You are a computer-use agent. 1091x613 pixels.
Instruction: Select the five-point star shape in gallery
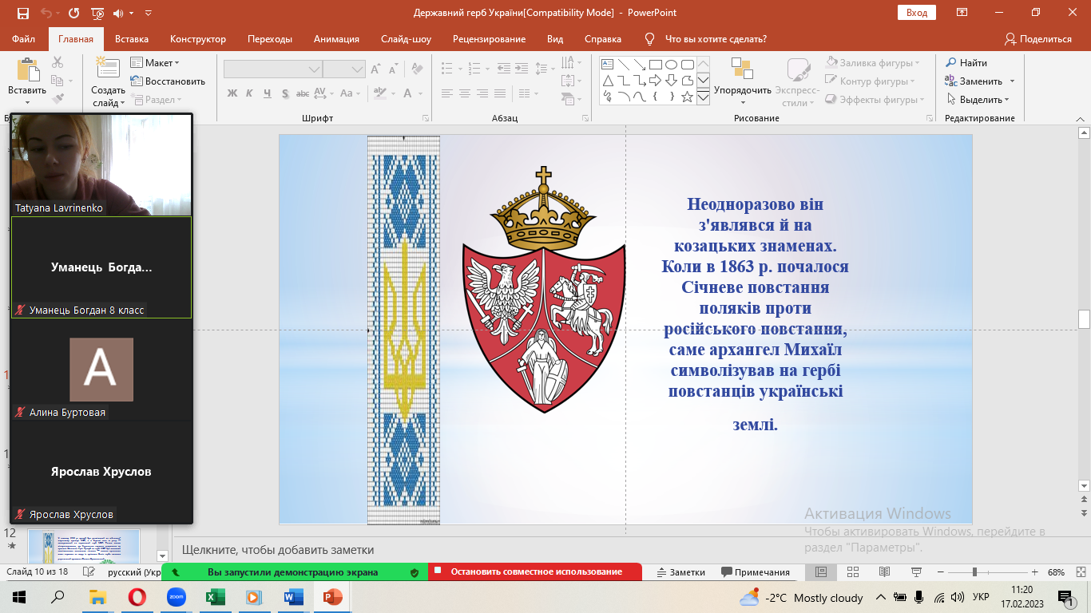[x=687, y=97]
